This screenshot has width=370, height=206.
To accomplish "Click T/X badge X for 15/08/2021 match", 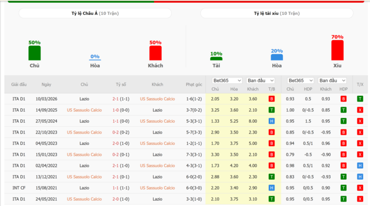I will click(x=360, y=188).
